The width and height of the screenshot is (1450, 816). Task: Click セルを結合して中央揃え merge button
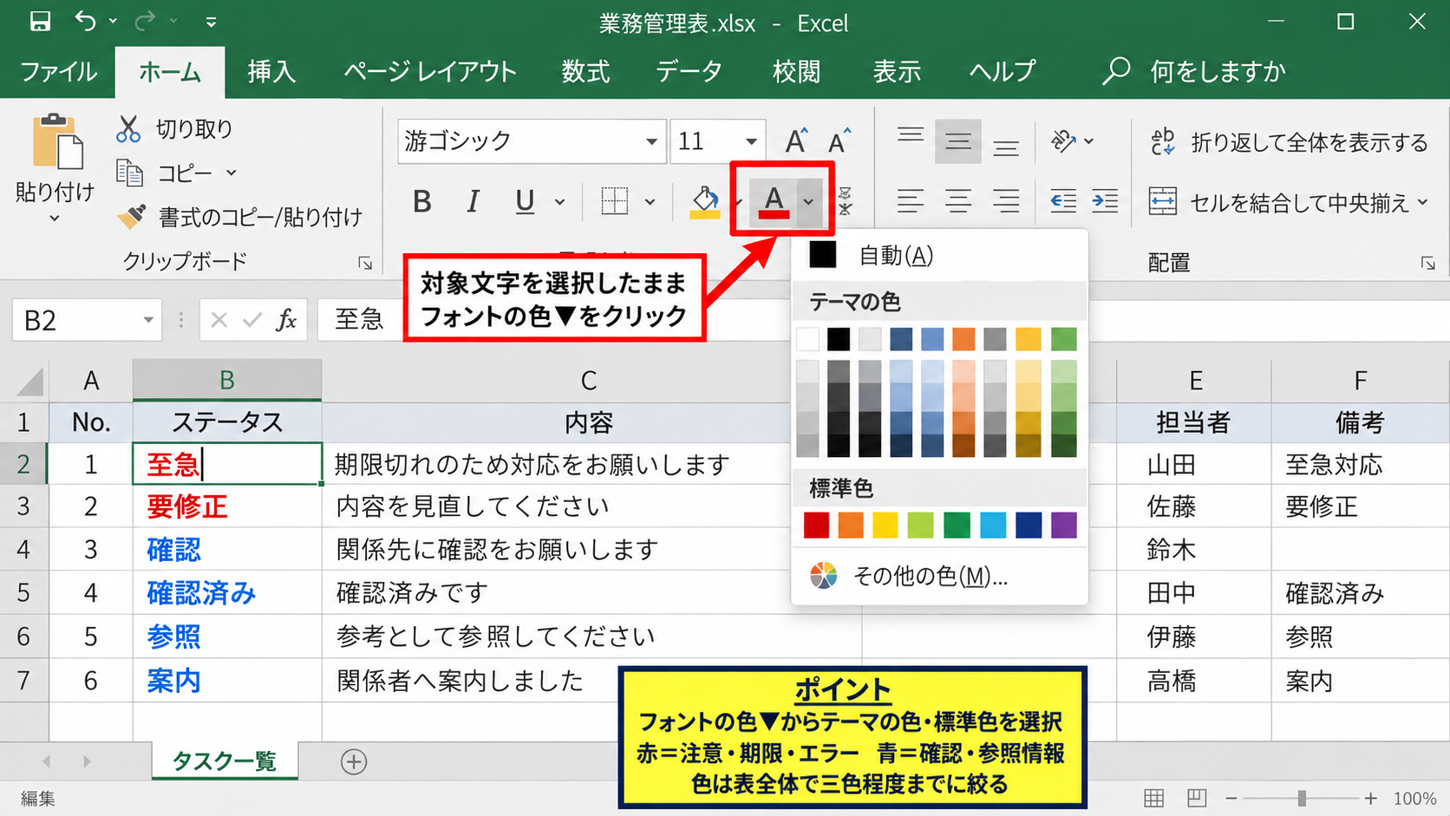point(1279,203)
